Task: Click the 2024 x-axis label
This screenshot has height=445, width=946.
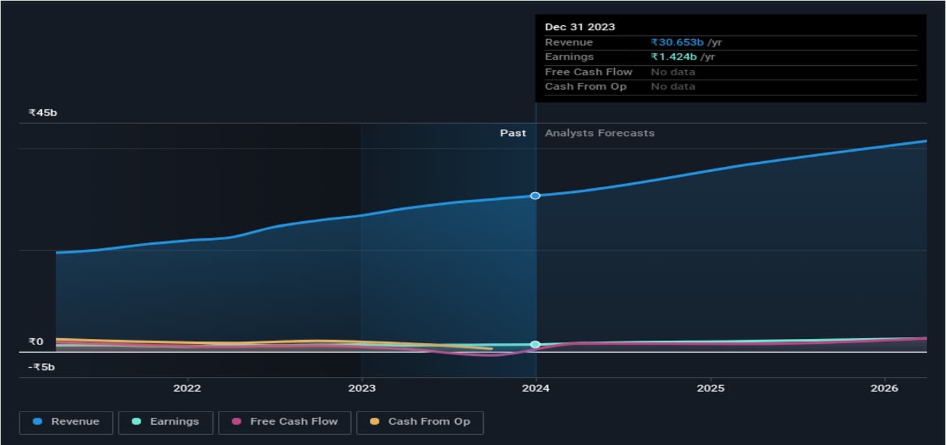Action: click(x=536, y=388)
